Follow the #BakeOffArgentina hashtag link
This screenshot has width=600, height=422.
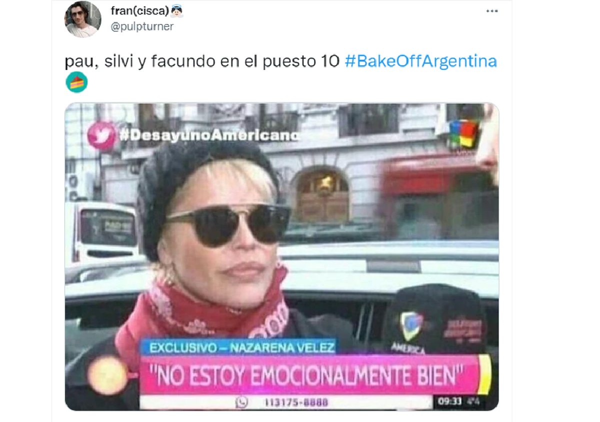tap(421, 61)
